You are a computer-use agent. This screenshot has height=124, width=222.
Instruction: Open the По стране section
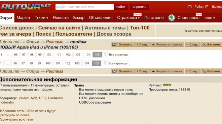pos(154,18)
